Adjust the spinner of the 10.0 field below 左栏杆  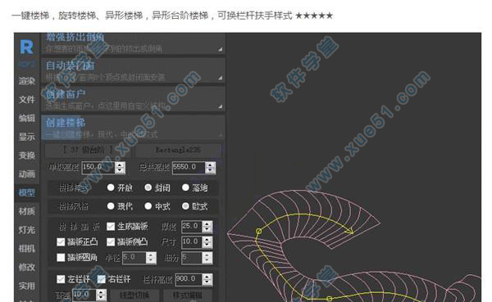pyautogui.click(x=101, y=295)
